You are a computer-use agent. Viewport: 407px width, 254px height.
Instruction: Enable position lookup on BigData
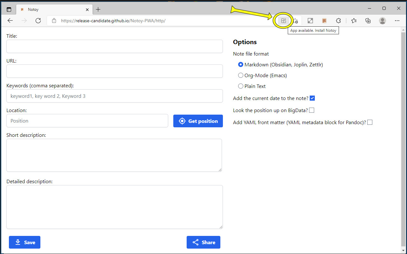tap(312, 110)
